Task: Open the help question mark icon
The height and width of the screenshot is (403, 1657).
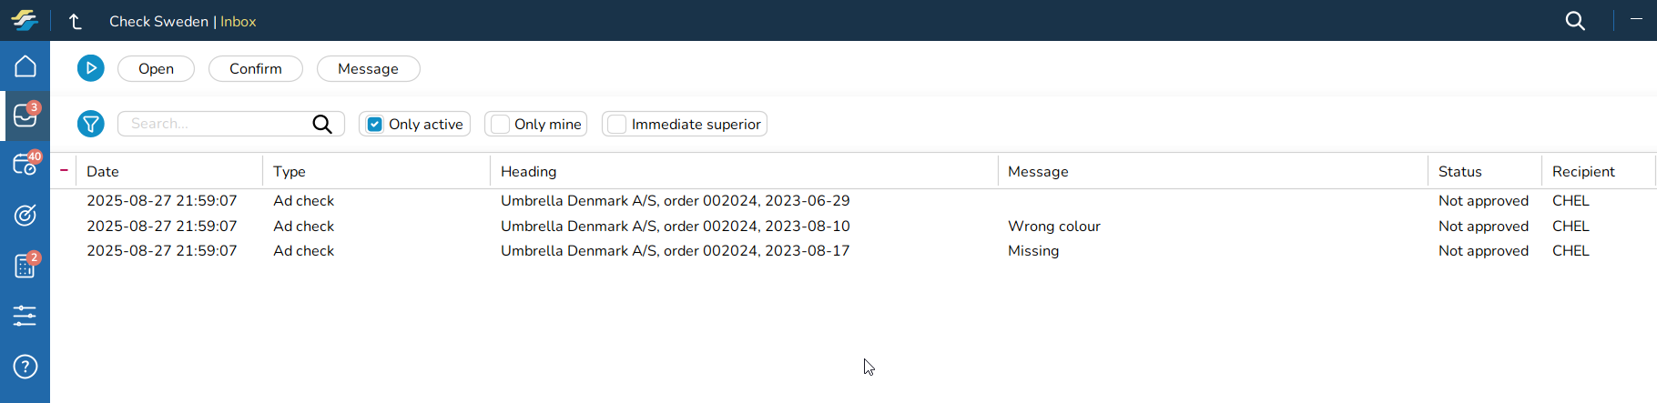Action: pos(25,367)
